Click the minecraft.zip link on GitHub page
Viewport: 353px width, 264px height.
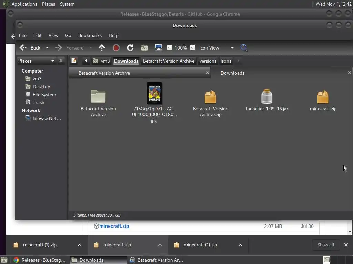pos(114,226)
